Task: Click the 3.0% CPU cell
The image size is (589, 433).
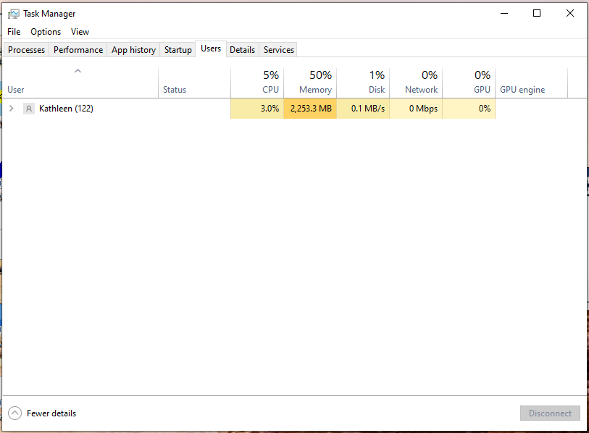Action: 257,109
